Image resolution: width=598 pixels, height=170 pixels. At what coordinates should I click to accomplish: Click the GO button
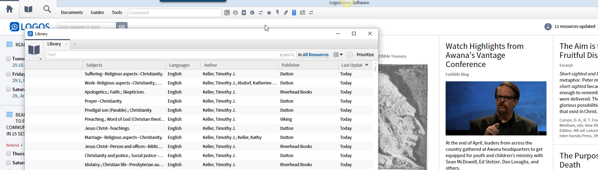(x=122, y=27)
